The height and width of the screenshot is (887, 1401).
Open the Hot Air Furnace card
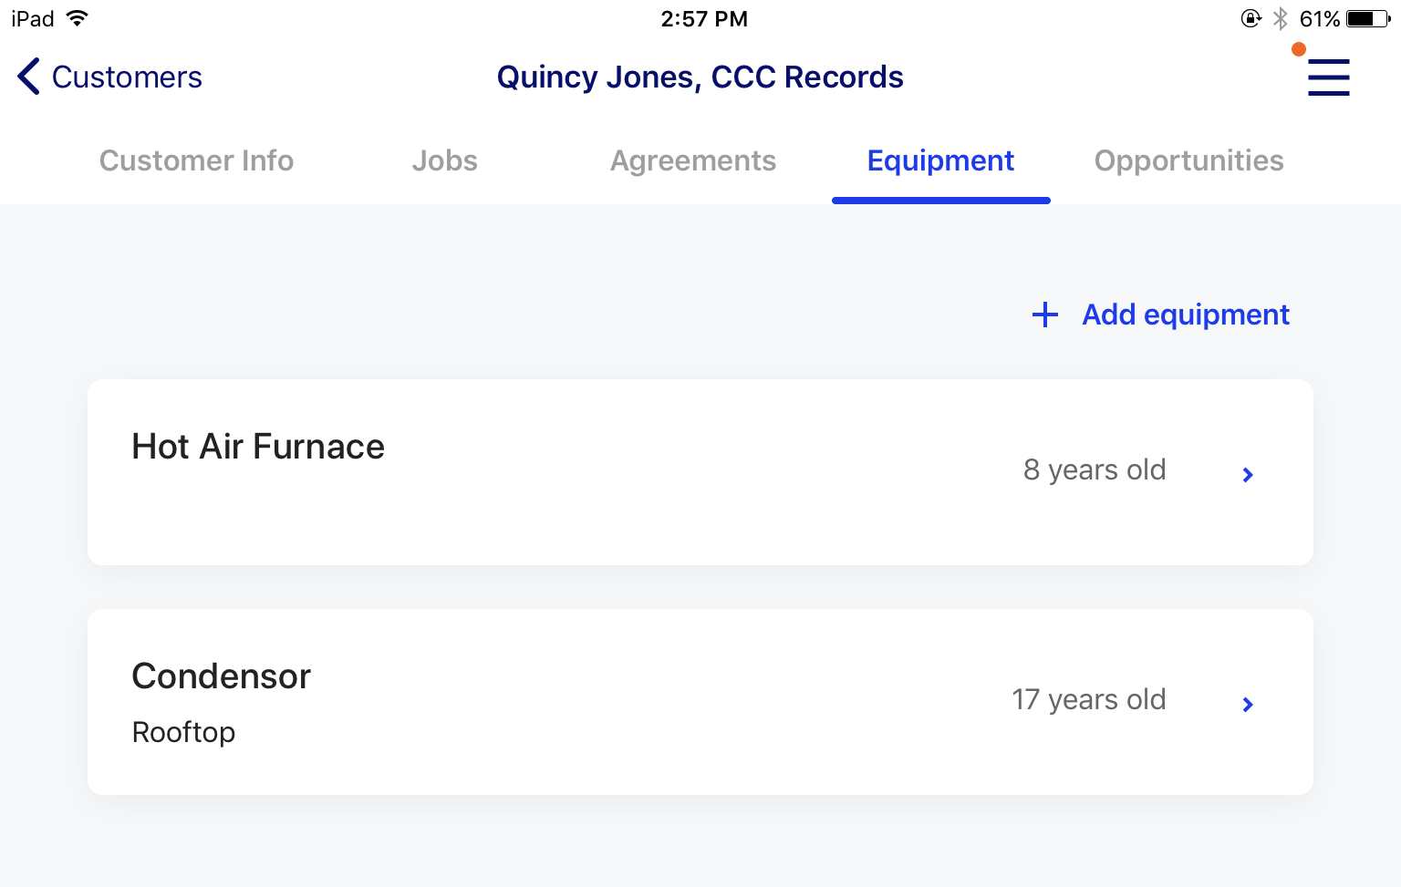[700, 472]
